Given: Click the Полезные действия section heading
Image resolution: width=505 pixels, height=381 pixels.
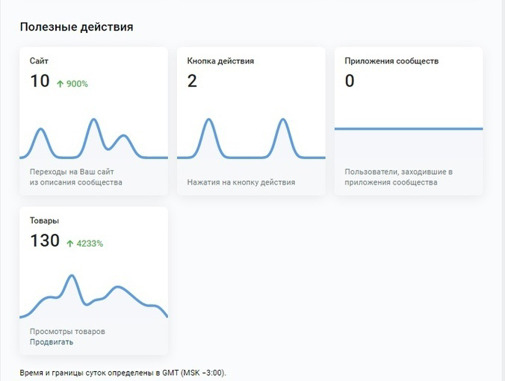Looking at the screenshot, I should [x=77, y=27].
